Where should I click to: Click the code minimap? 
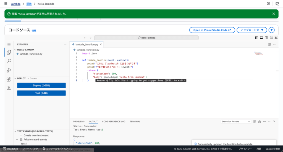point(258,53)
